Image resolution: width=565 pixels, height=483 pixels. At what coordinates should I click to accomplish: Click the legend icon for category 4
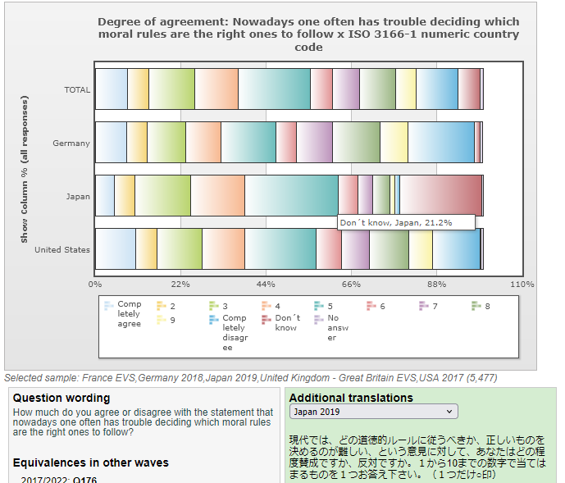pyautogui.click(x=267, y=306)
